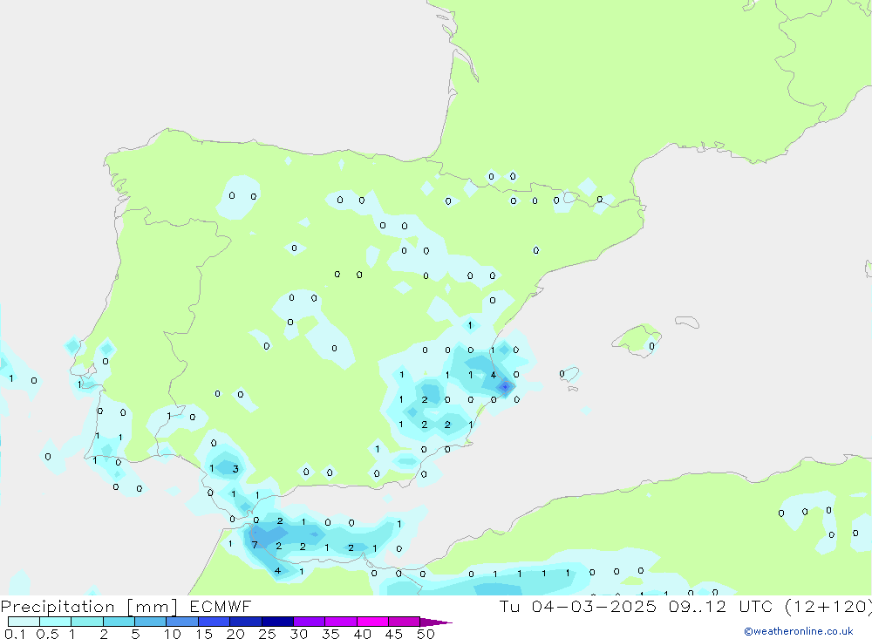Click the 'Tu 04-03-2025 09..12 UTC (12+120)' timestamp
Image resolution: width=872 pixels, height=639 pixels.
pyautogui.click(x=685, y=606)
